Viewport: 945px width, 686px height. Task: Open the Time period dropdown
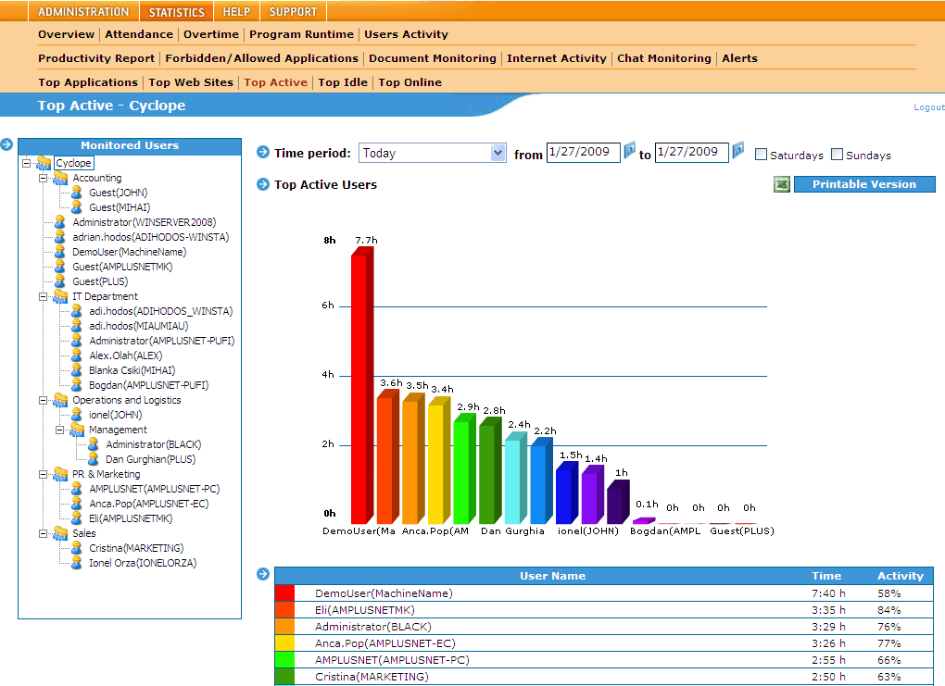498,153
